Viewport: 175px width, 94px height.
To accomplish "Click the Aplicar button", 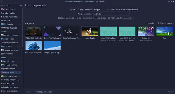I will click(170, 92).
